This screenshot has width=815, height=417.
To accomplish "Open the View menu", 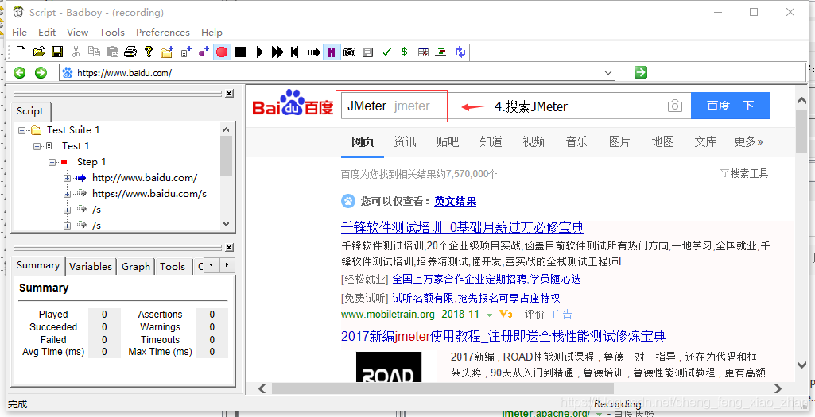I will tap(77, 33).
